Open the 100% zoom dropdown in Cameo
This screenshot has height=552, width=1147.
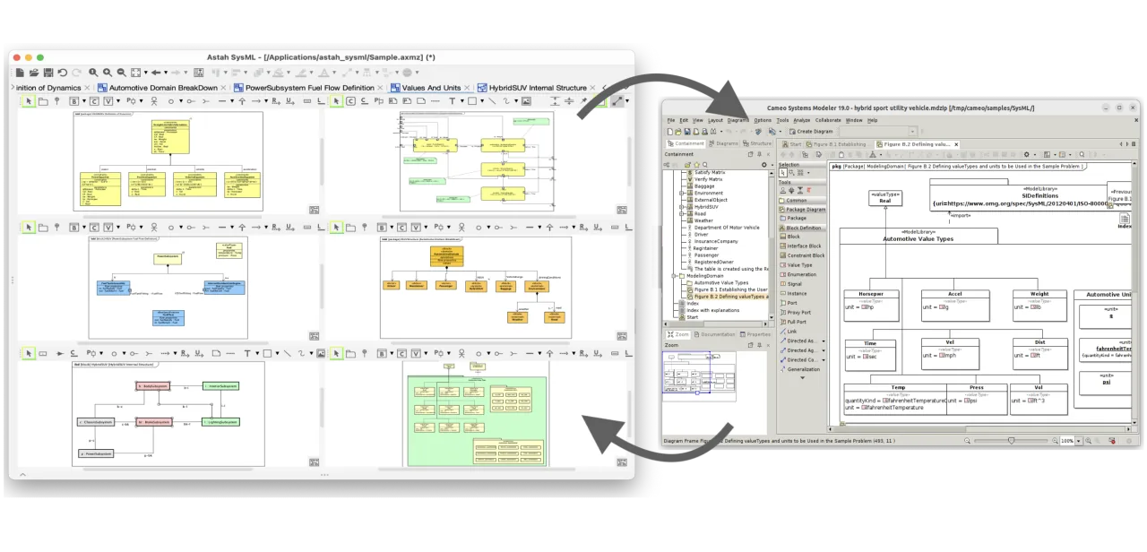click(1078, 441)
